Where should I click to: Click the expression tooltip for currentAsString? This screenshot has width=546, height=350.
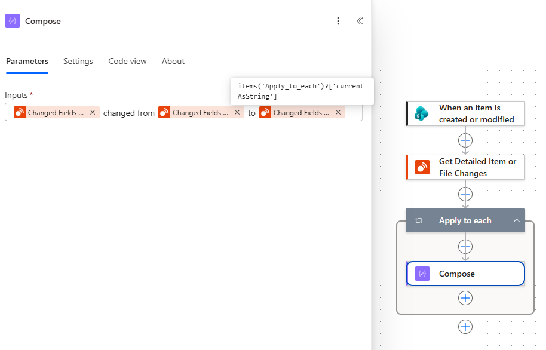(302, 91)
